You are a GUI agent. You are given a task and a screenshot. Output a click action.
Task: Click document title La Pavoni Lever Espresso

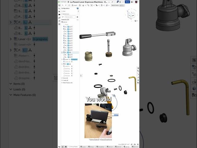[89, 2]
